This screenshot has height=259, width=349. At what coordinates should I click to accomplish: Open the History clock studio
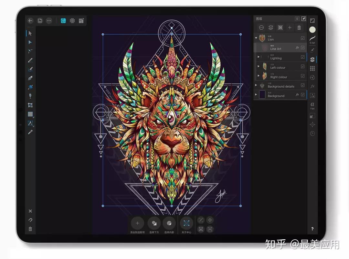[x=312, y=134]
